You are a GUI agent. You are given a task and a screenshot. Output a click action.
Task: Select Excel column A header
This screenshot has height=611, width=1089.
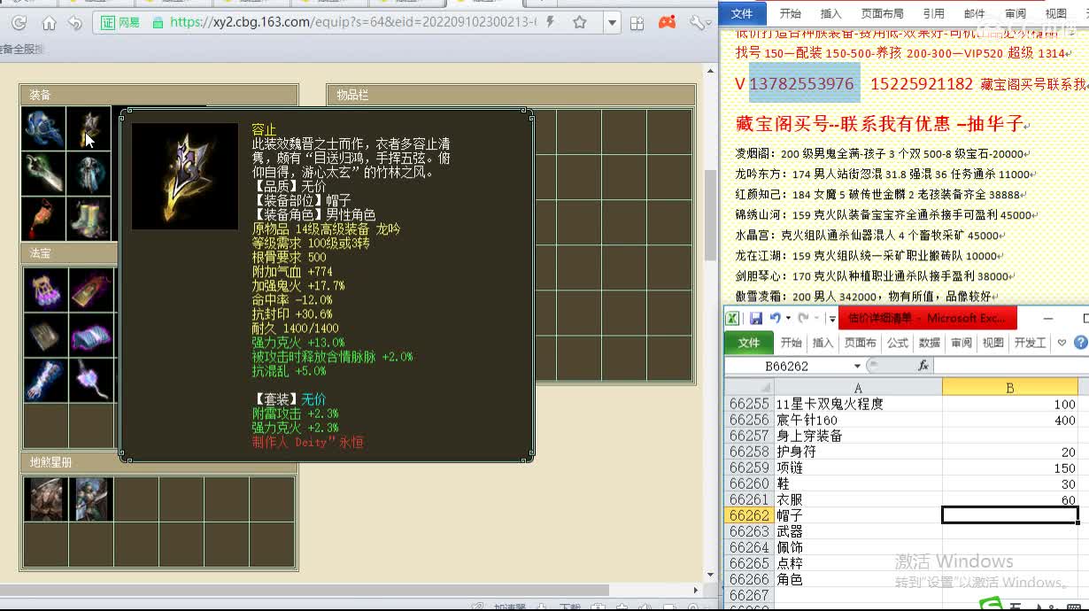(858, 388)
